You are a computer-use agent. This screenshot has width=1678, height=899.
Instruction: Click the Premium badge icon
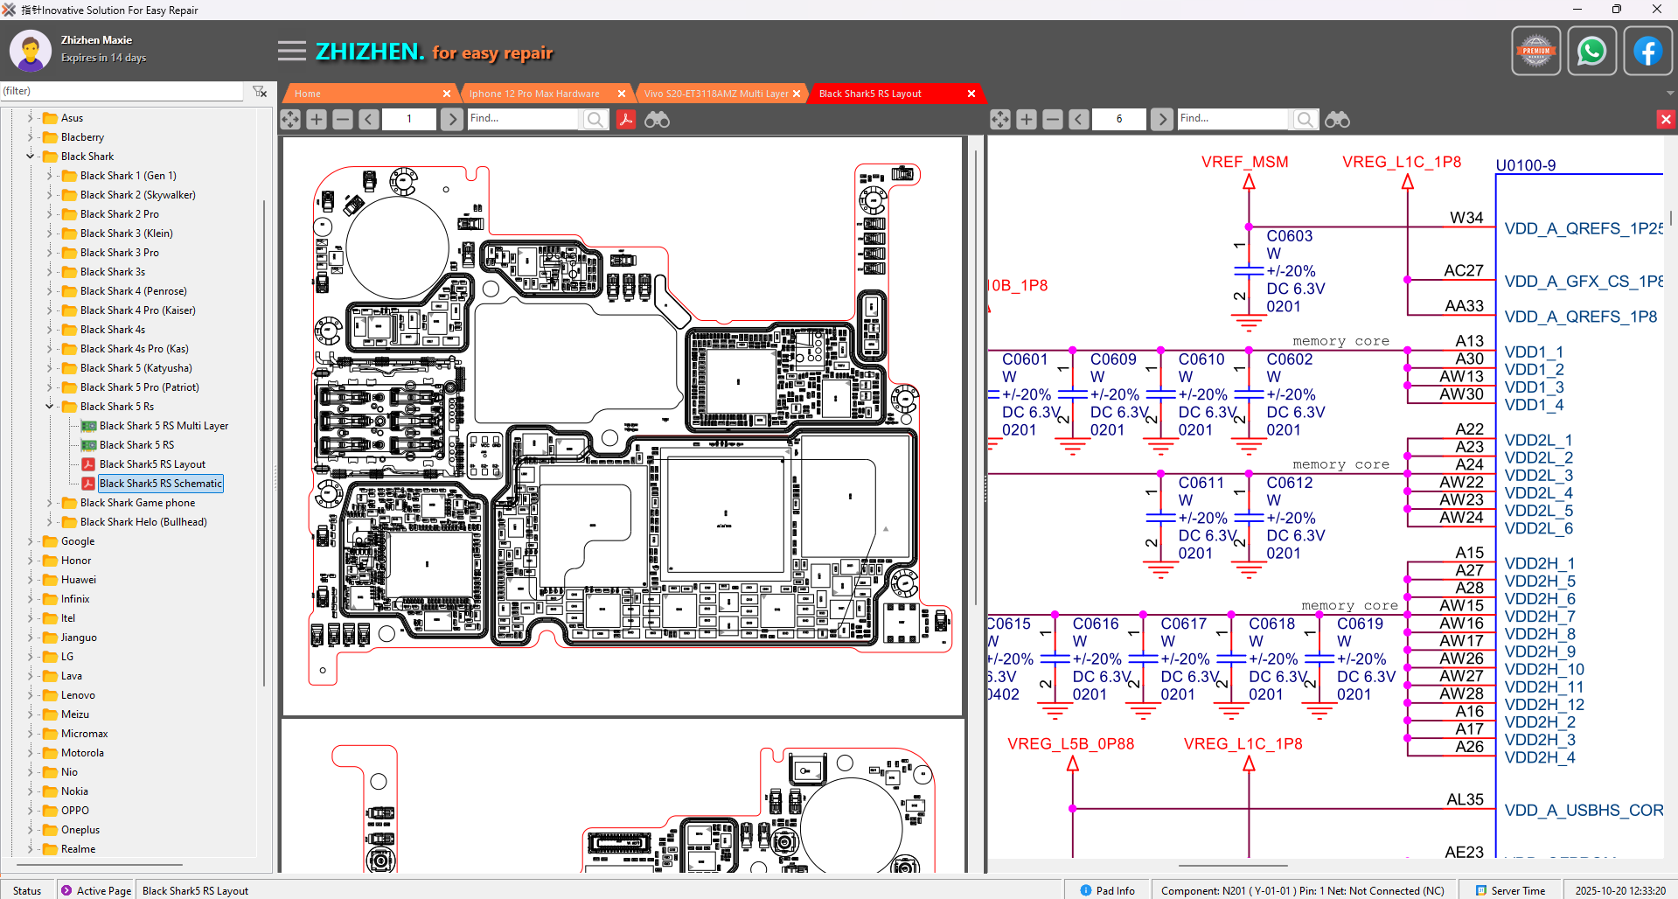[1536, 51]
